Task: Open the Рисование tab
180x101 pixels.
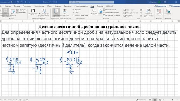Action: tap(27, 6)
